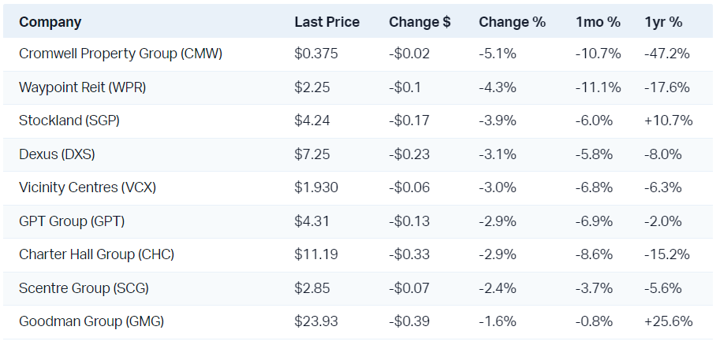
Task: Open Waypoint Reit (WPR) company link
Action: [82, 87]
